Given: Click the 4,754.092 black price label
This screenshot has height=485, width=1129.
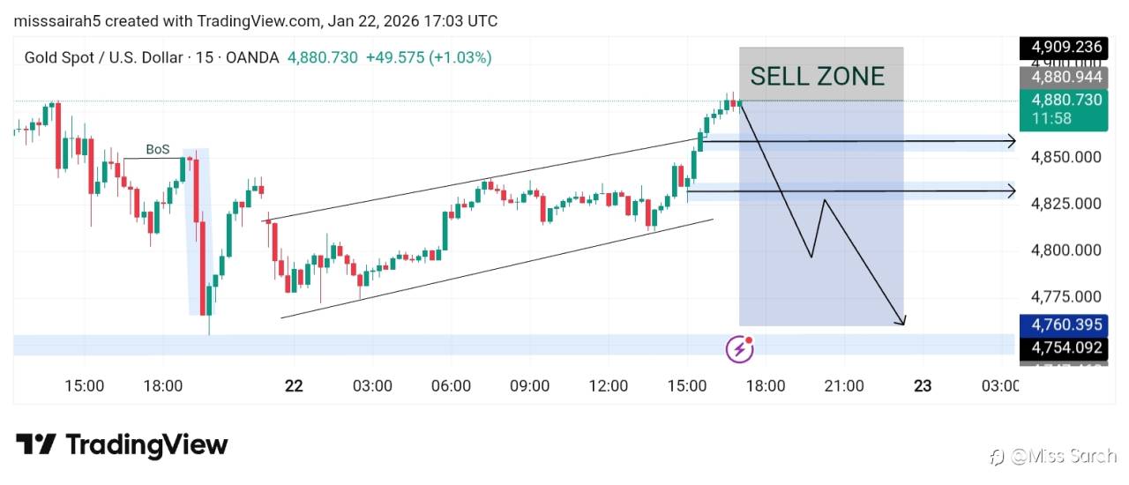Looking at the screenshot, I should [x=1063, y=347].
